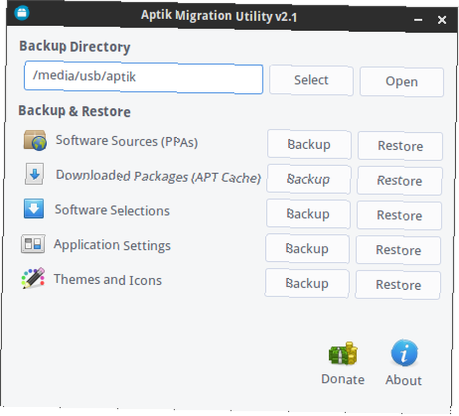Click the Software Selections blue arrow icon
The height and width of the screenshot is (416, 459).
coord(34,208)
